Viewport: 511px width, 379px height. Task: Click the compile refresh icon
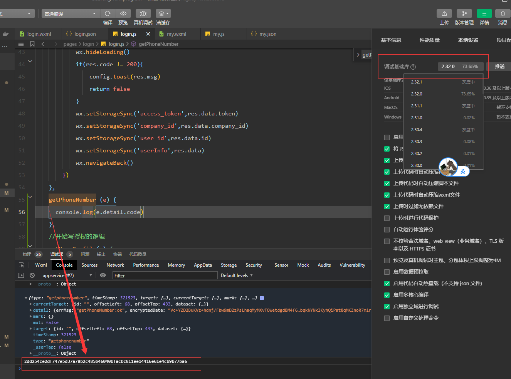108,13
